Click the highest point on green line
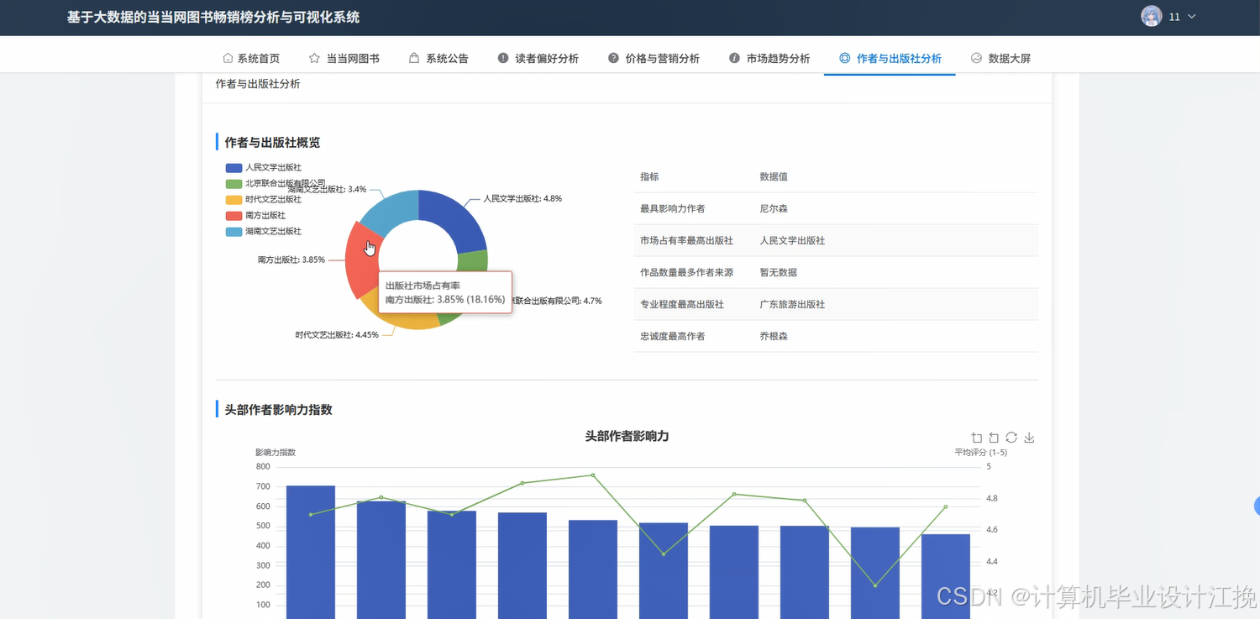Viewport: 1260px width, 619px height. 593,475
